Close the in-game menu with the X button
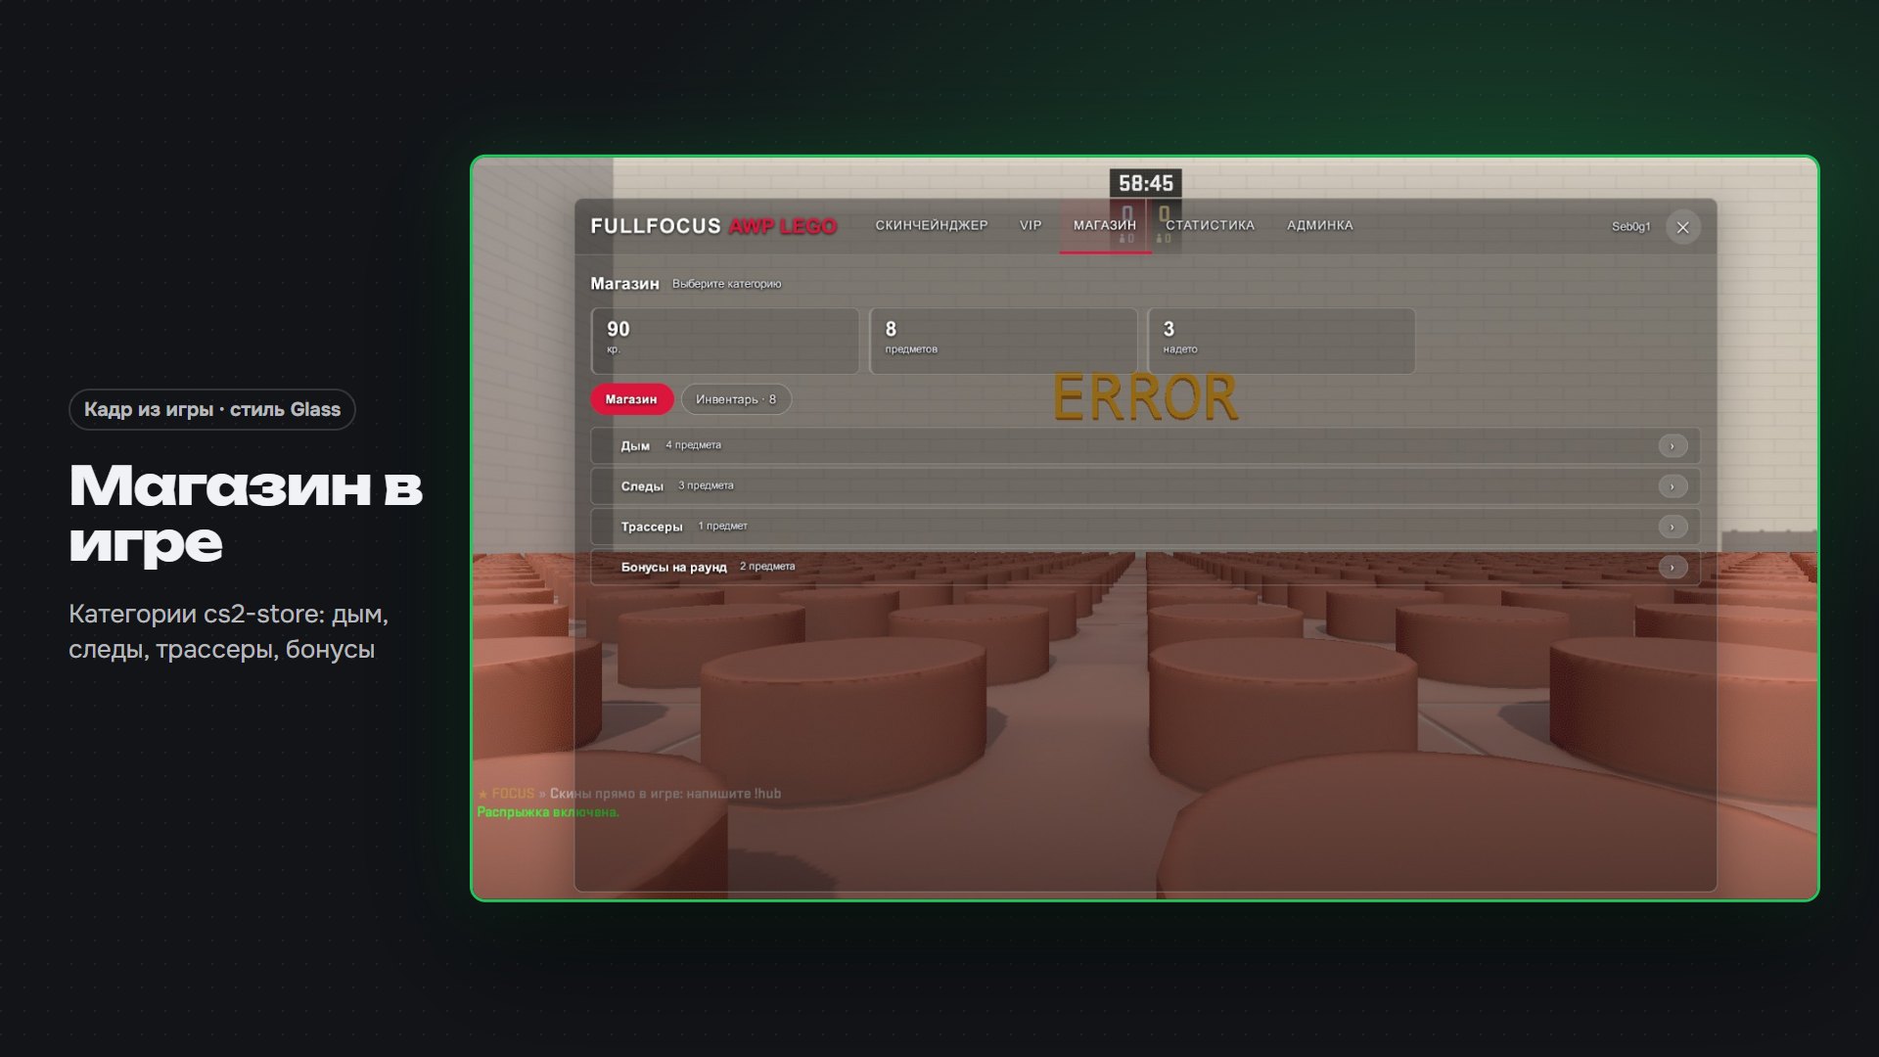This screenshot has width=1879, height=1057. coord(1682,227)
